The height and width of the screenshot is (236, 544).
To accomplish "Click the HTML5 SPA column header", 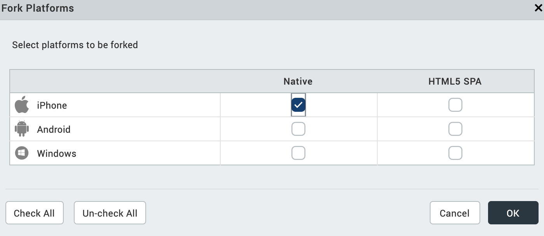I will tap(455, 82).
